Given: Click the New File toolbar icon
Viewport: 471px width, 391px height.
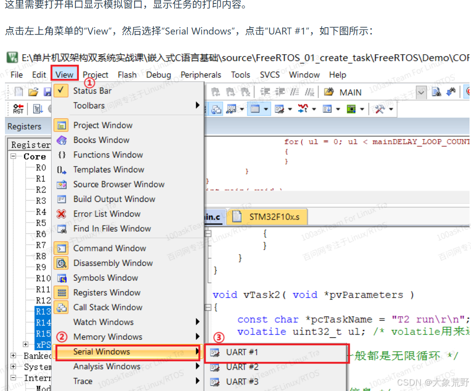Looking at the screenshot, I should coord(18,92).
